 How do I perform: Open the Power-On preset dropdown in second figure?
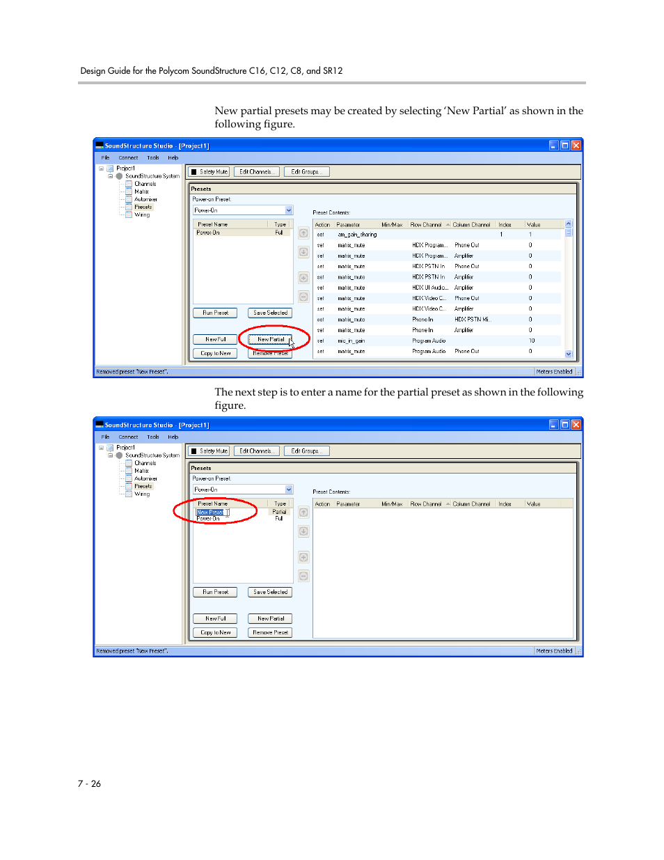coord(289,490)
